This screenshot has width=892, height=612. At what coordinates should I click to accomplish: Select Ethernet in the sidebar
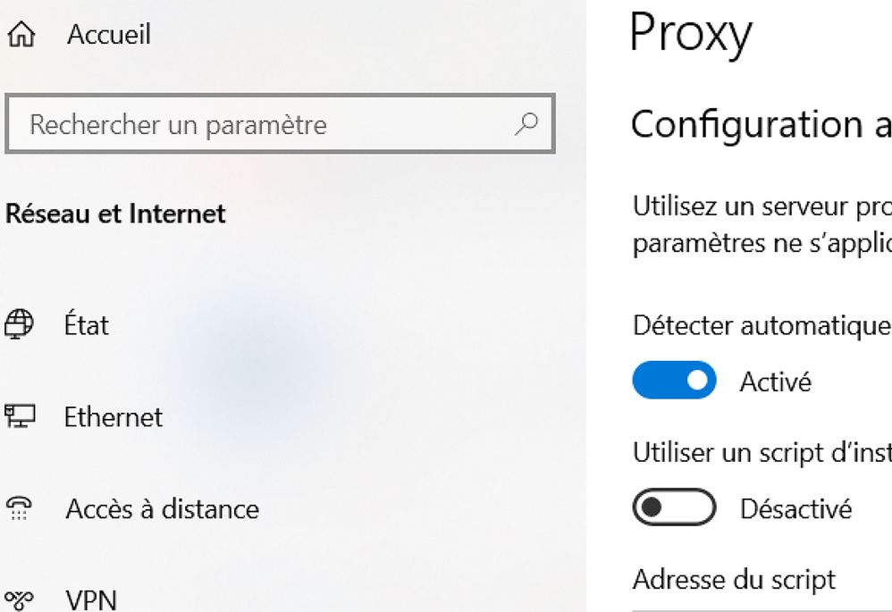[x=114, y=416]
